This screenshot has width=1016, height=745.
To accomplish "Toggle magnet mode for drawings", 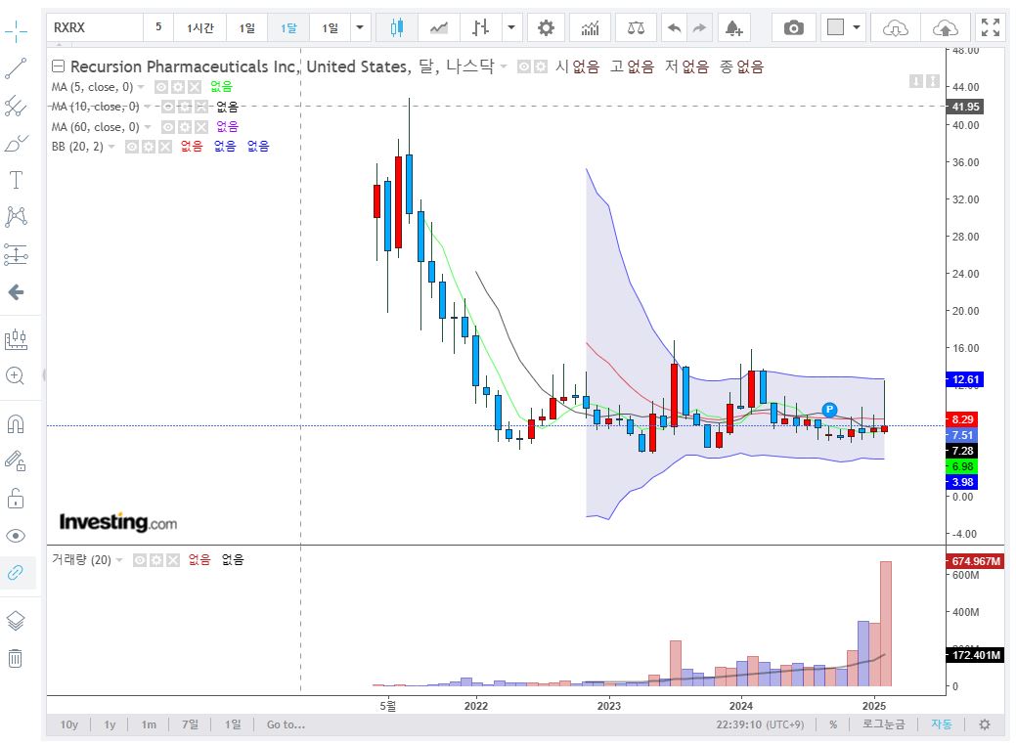I will pyautogui.click(x=16, y=423).
